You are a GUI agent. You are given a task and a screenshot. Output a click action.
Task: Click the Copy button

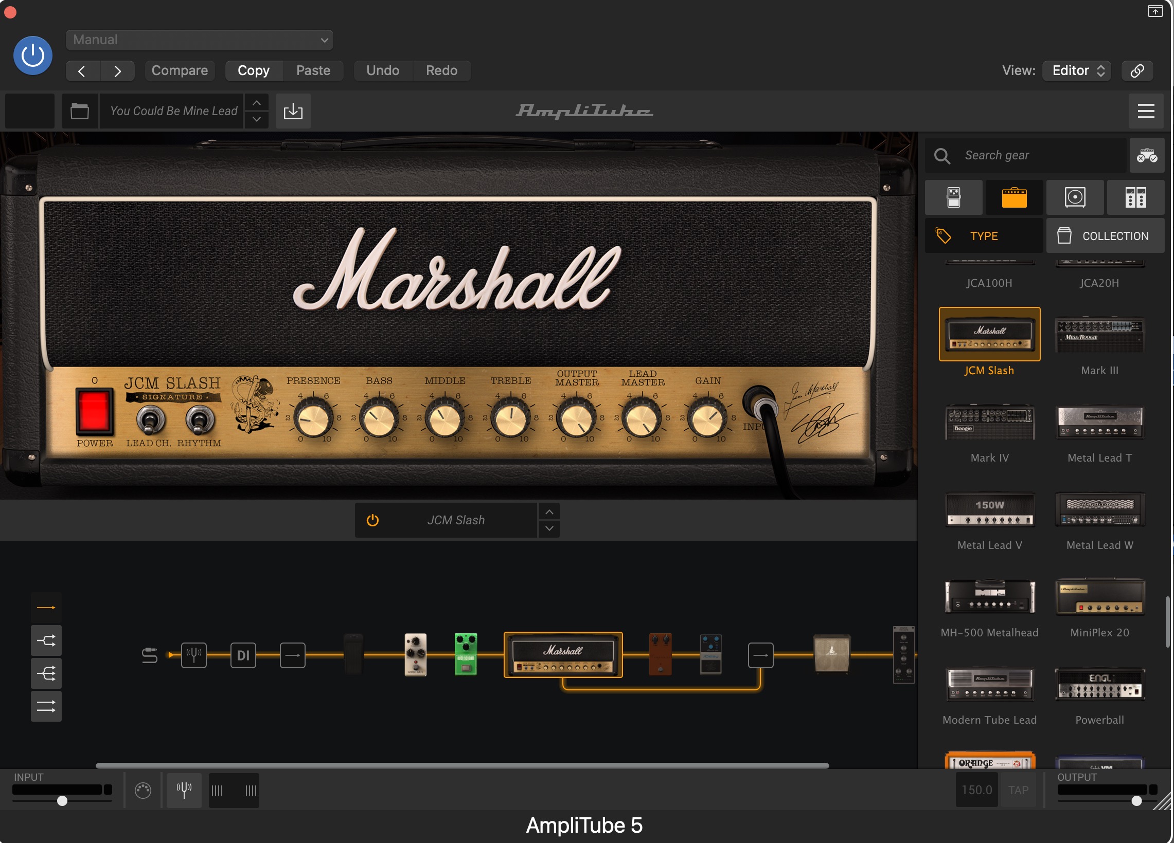coord(254,70)
